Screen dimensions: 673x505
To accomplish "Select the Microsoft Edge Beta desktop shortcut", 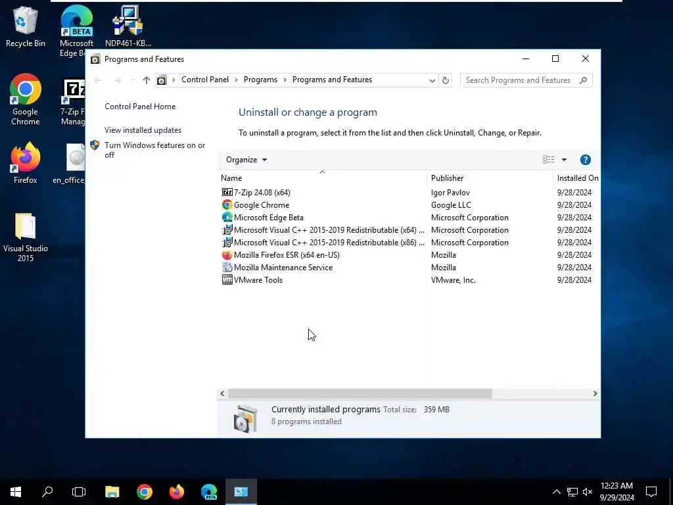I will (76, 30).
